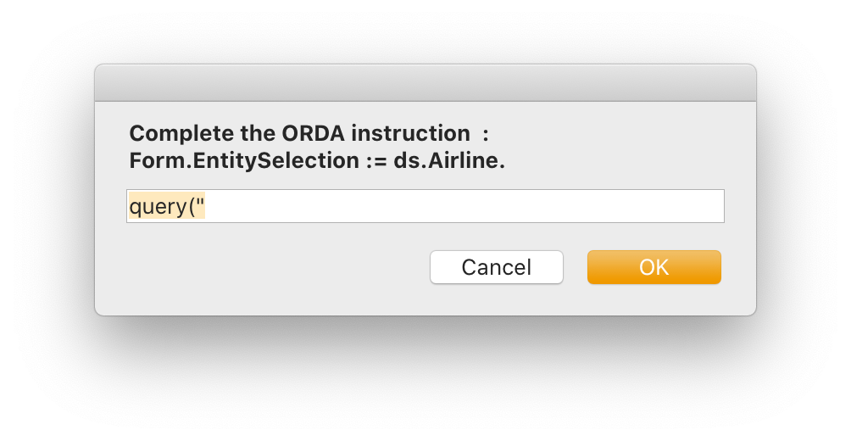Choose the white Cancel button

coord(497,267)
